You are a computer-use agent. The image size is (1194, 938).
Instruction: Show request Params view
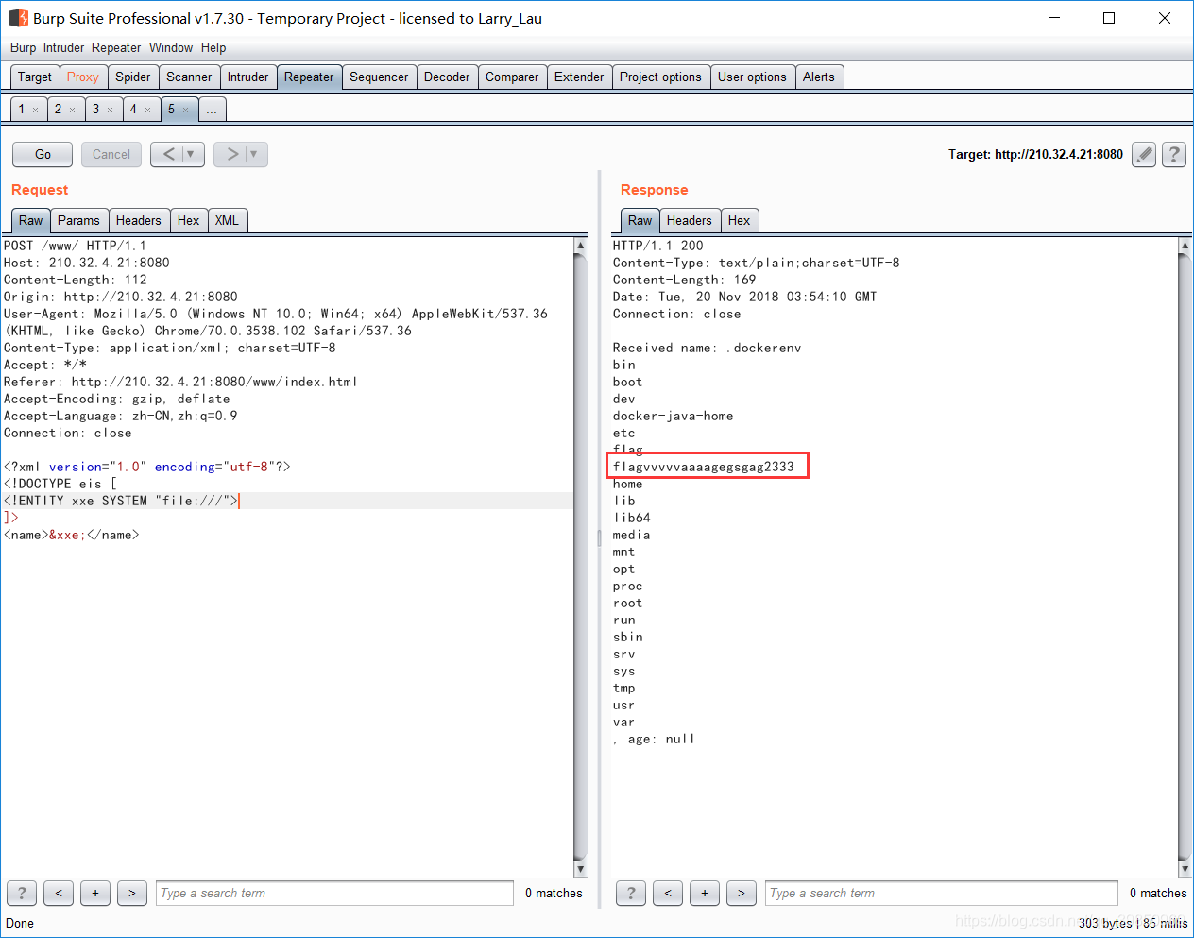tap(78, 220)
